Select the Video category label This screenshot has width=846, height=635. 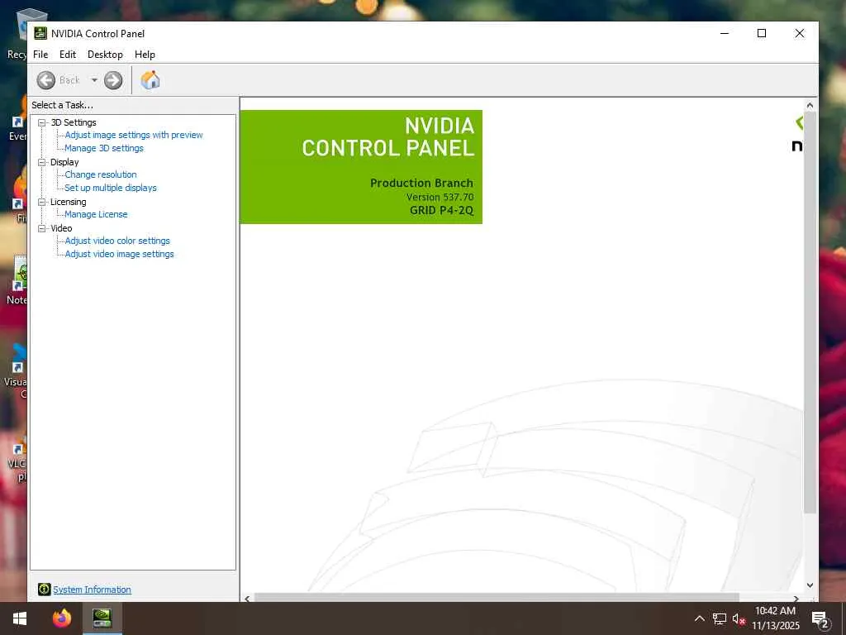tap(61, 228)
